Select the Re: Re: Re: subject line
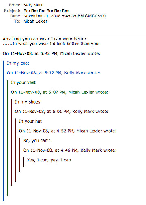 click(46, 11)
